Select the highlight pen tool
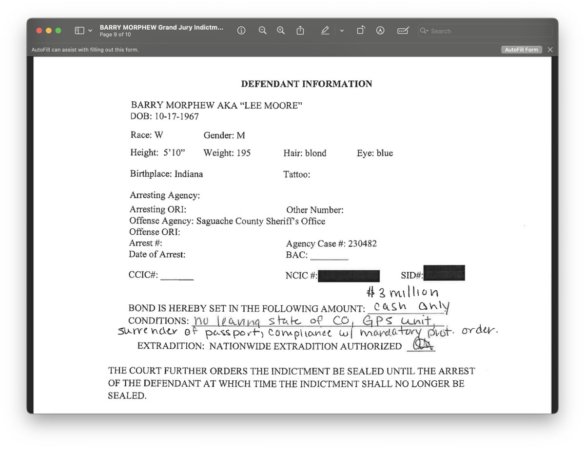Image resolution: width=585 pixels, height=449 pixels. click(x=325, y=30)
